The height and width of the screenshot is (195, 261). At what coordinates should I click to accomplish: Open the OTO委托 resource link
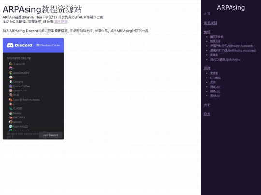pyautogui.click(x=216, y=78)
